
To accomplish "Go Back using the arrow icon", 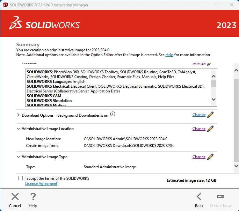I will [x=199, y=197].
